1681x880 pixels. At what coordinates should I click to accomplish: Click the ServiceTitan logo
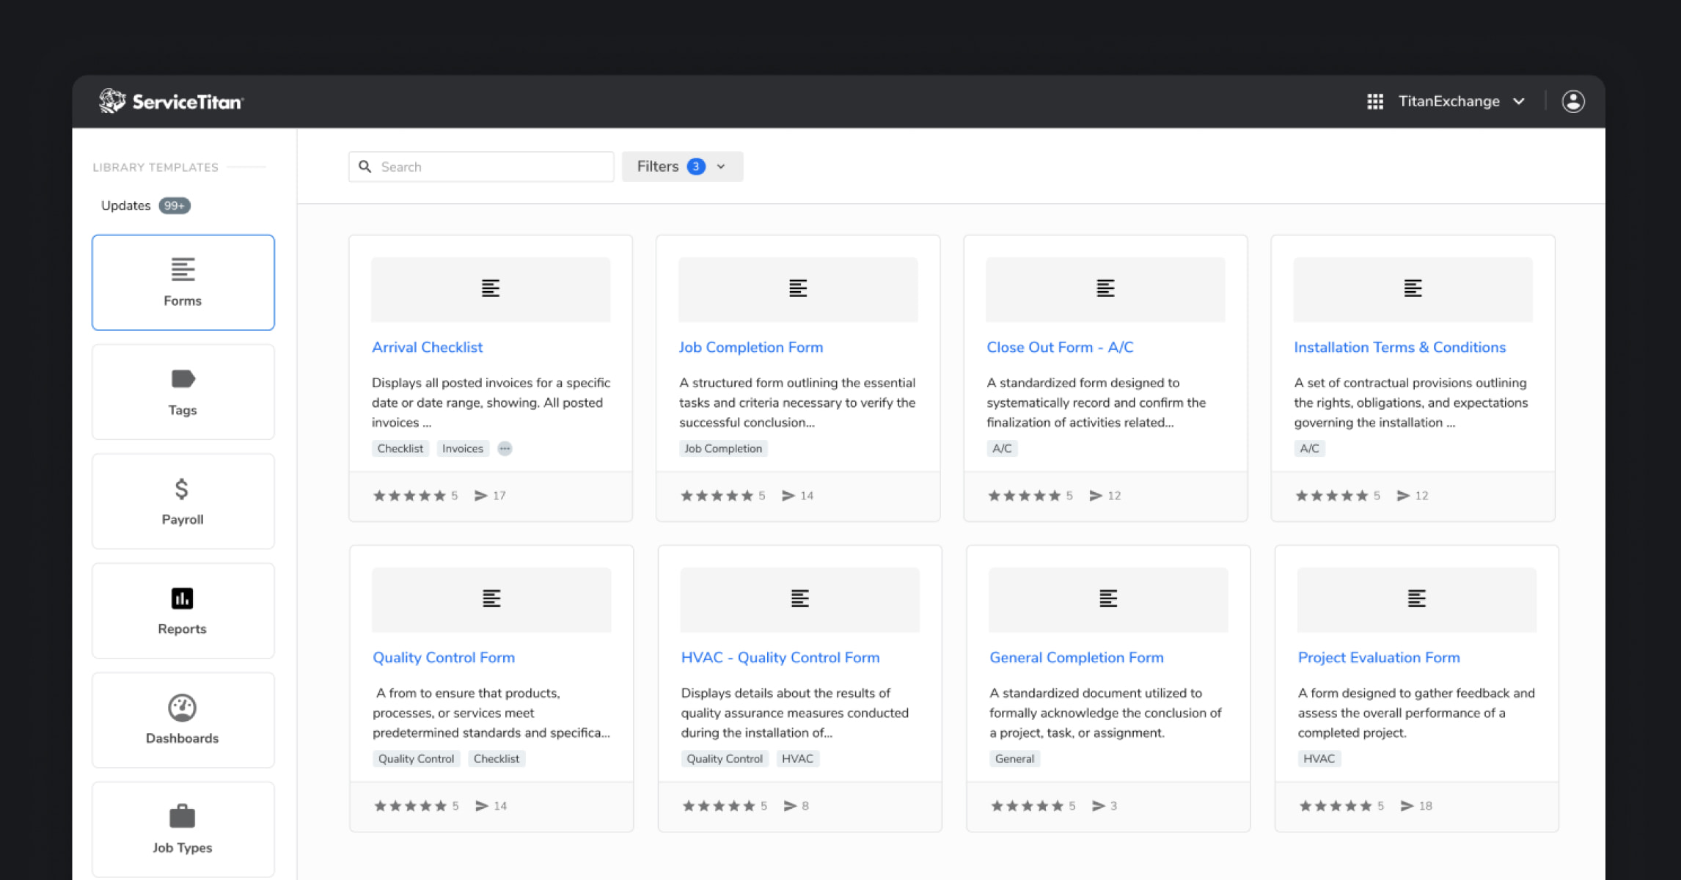(172, 101)
